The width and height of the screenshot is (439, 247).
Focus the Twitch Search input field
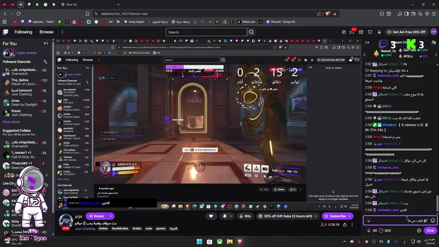[206, 32]
